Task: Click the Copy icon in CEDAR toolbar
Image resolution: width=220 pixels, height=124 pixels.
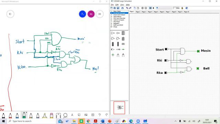Action: [135, 8]
